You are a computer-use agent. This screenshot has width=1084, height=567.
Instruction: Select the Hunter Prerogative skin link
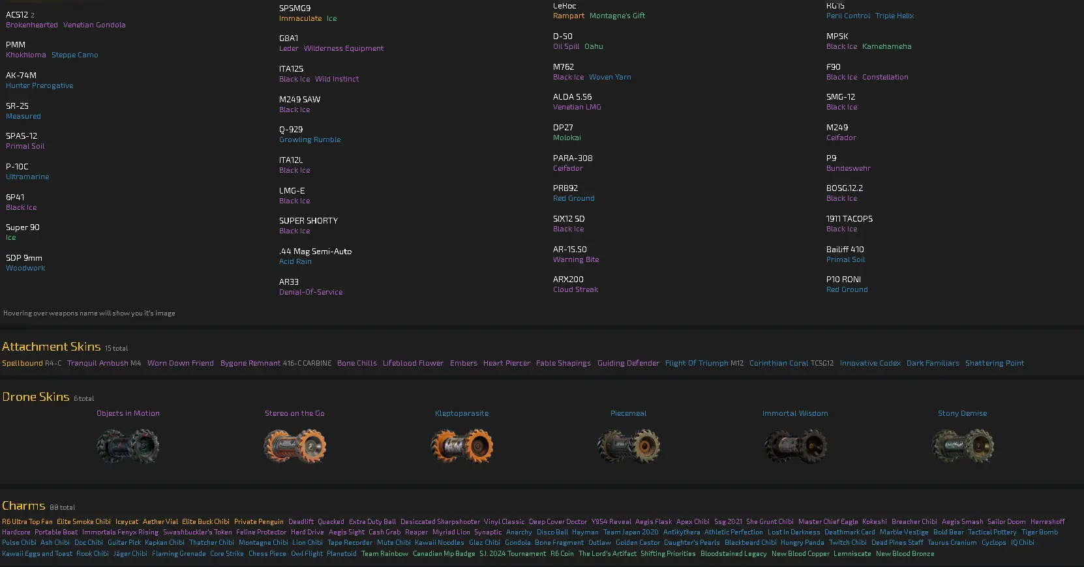tap(39, 85)
